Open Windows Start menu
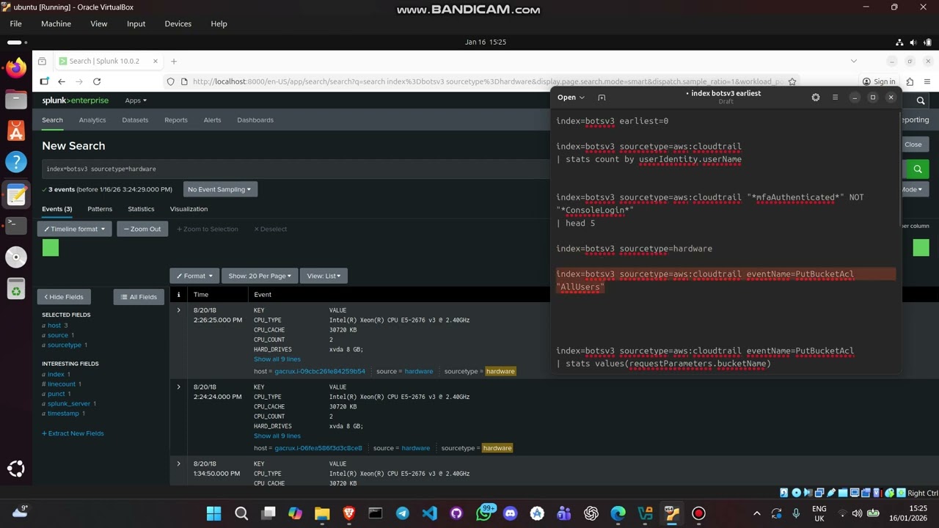 (213, 513)
